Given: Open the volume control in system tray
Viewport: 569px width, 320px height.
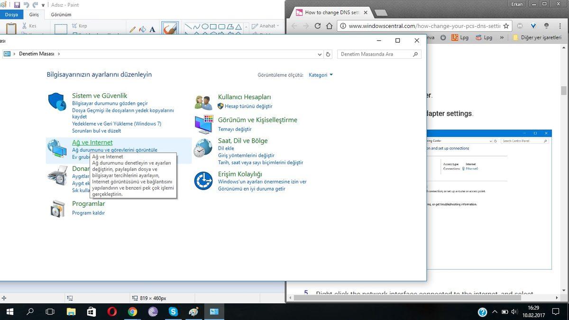Looking at the screenshot, I should coord(514,312).
